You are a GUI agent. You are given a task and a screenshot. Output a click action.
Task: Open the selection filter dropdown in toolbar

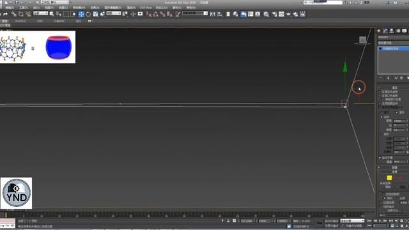click(x=40, y=13)
